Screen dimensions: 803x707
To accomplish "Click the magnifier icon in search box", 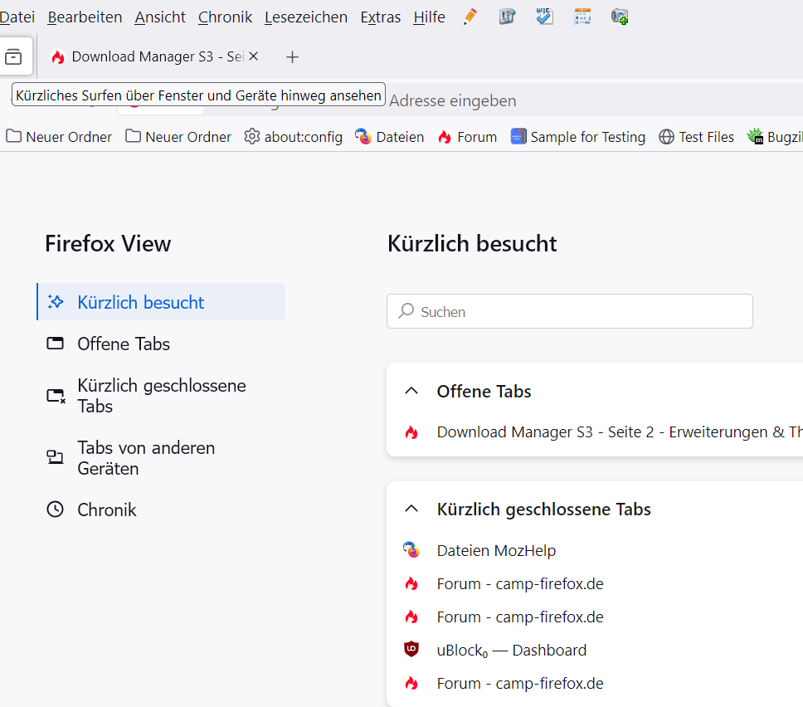I will point(406,310).
